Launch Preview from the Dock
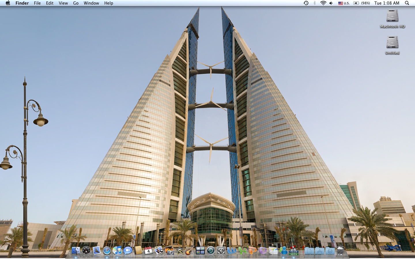 click(159, 250)
